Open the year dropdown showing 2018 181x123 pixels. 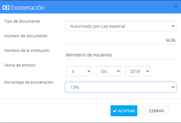[x=138, y=71]
